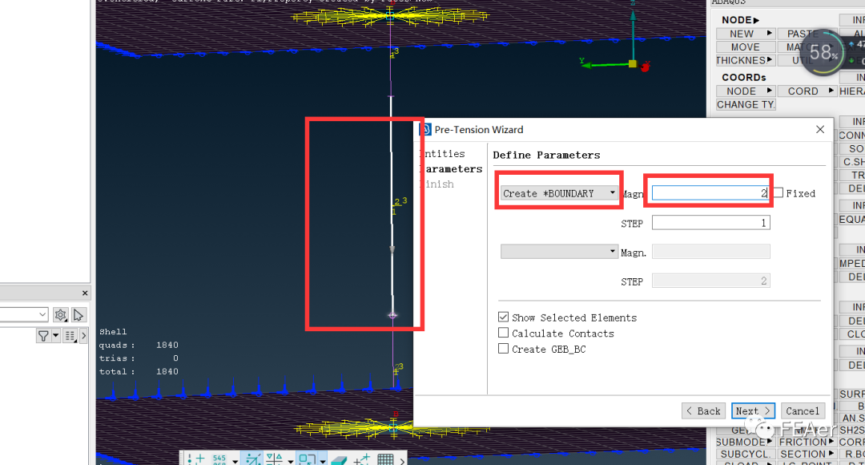This screenshot has width=865, height=465.
Task: Expand the left panel toolbar overflow chevron
Action: 83,335
